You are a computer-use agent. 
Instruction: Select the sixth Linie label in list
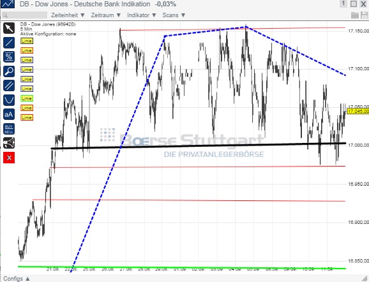27,89
